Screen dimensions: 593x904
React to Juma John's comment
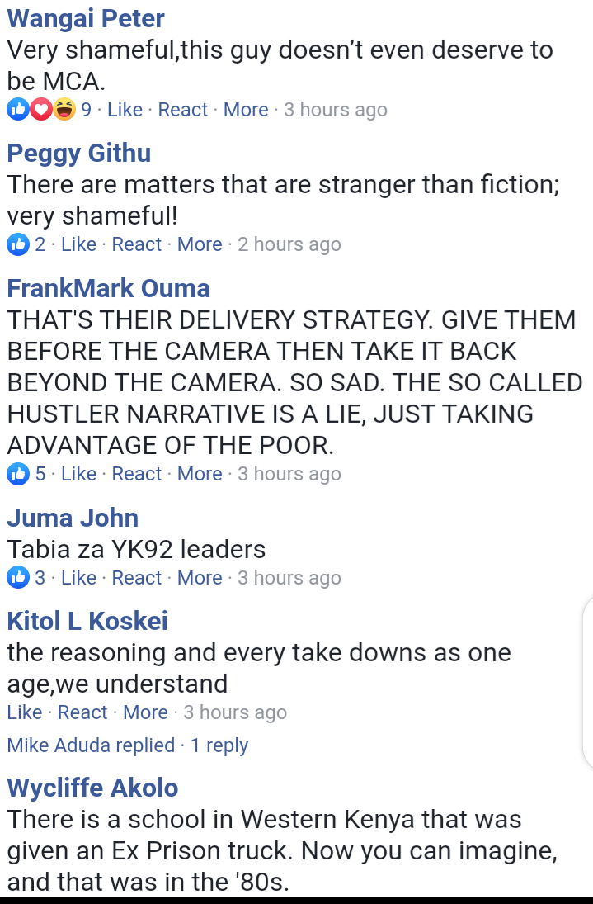click(x=136, y=577)
